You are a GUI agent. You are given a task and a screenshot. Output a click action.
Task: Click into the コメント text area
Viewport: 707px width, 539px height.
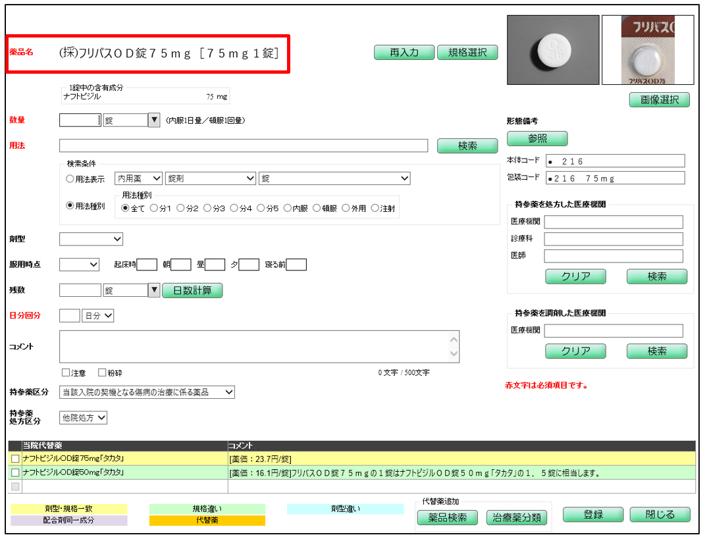[x=253, y=347]
